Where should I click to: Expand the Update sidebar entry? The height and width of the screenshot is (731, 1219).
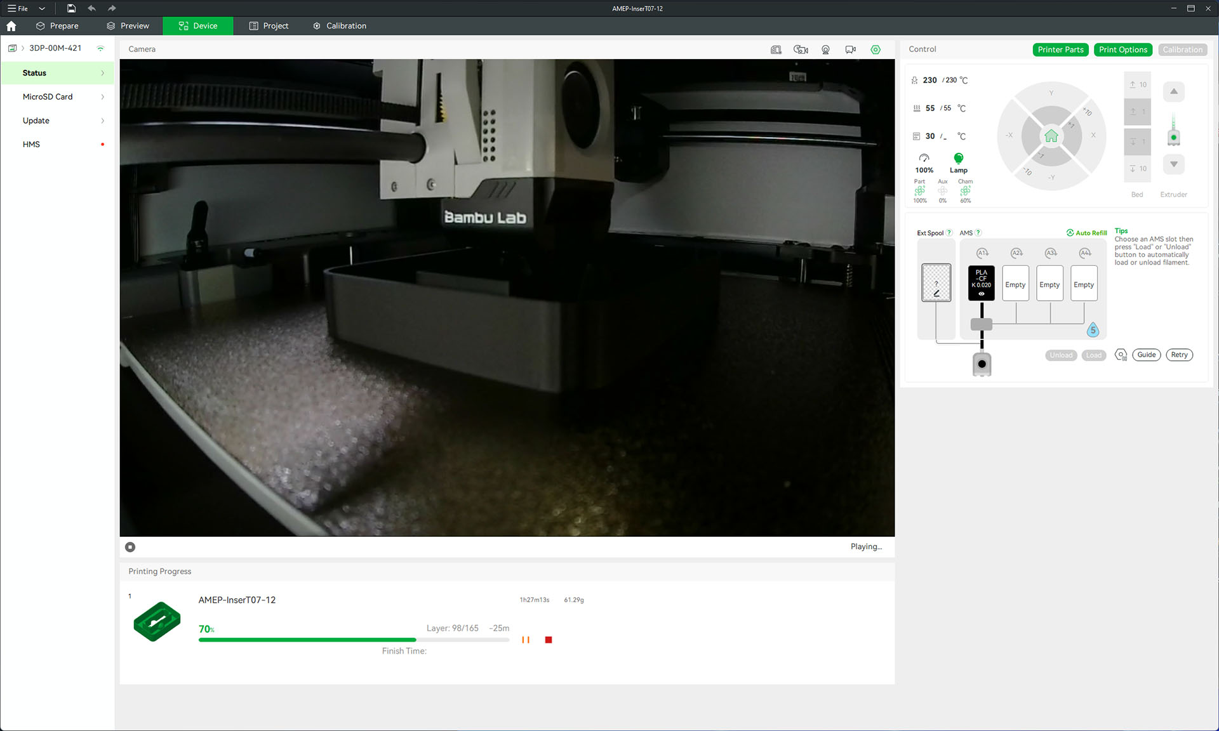click(x=57, y=121)
